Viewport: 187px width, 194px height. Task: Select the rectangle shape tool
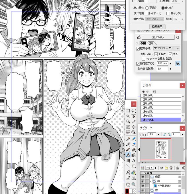click(x=133, y=166)
